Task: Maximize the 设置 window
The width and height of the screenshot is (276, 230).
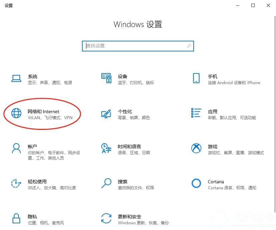Action: (x=253, y=5)
